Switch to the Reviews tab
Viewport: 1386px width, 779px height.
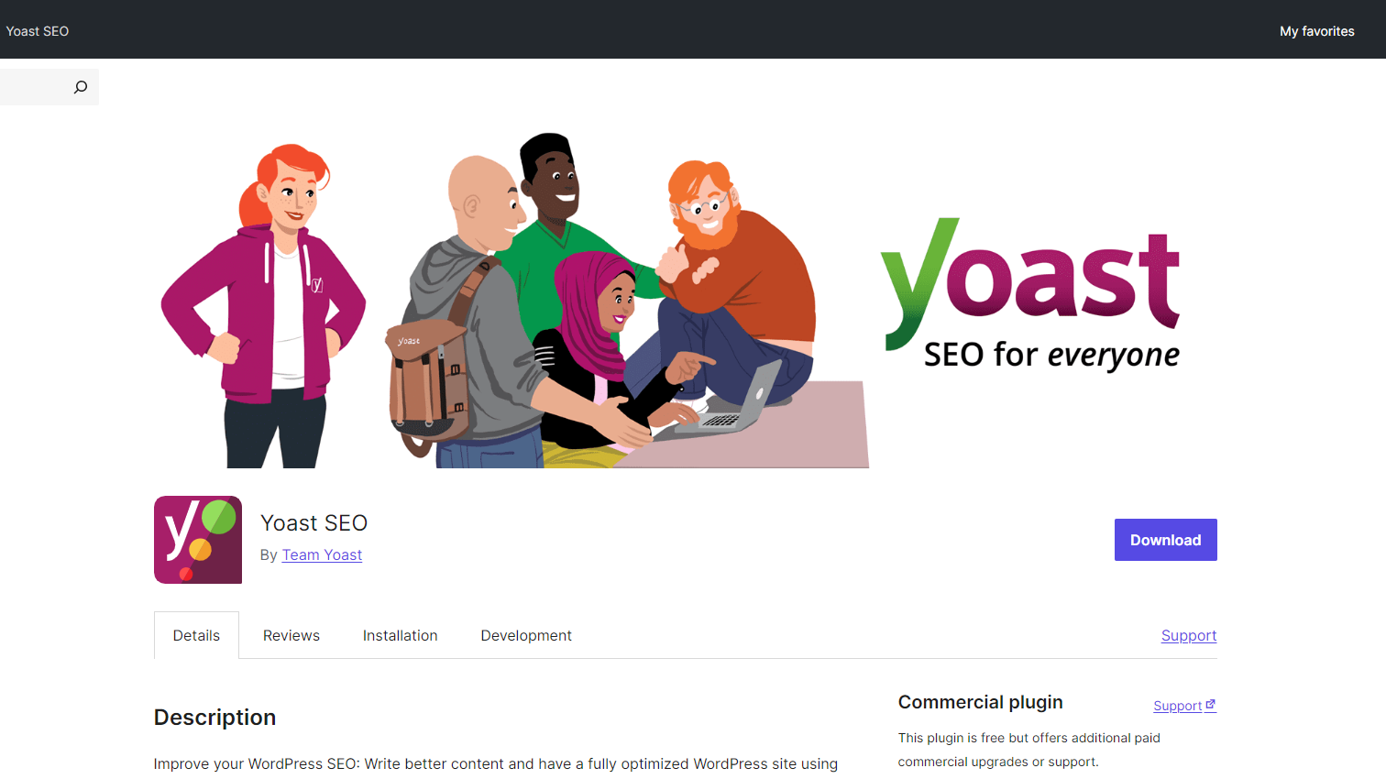point(291,635)
